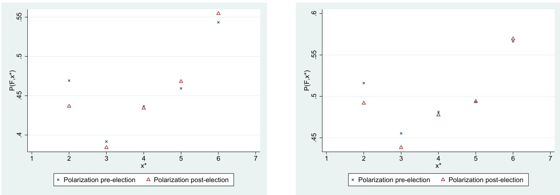Image resolution: width=560 pixels, height=195 pixels.
Task: Select left chart's post-election triangle at x=2
Action: [69, 106]
